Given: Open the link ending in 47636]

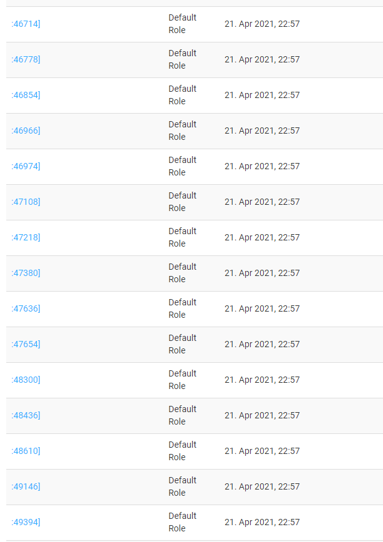Looking at the screenshot, I should (x=26, y=308).
